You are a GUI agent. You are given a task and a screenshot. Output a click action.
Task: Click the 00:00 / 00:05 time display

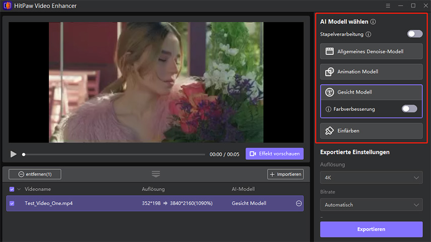tap(224, 155)
